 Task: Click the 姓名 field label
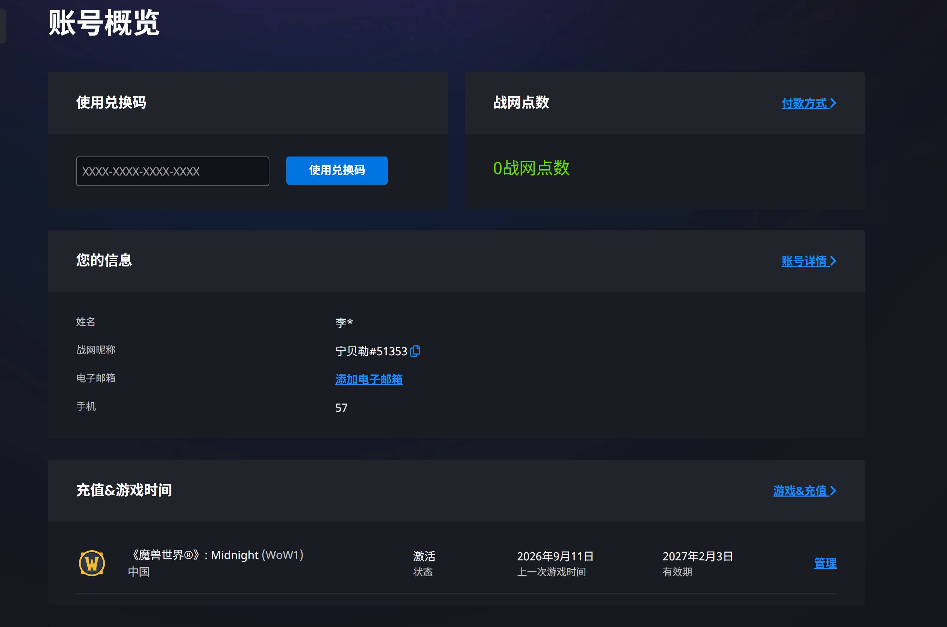[86, 321]
